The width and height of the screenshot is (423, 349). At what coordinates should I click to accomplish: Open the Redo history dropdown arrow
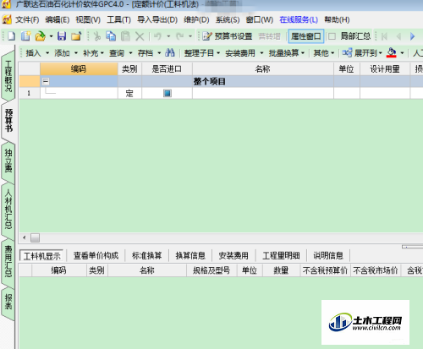tap(190, 36)
